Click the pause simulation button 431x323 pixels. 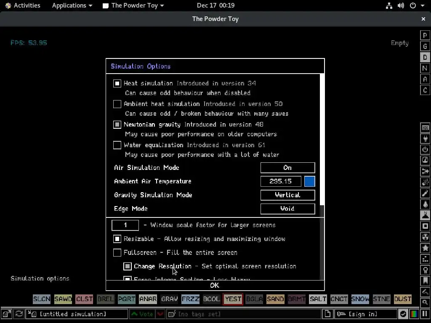coord(425,314)
